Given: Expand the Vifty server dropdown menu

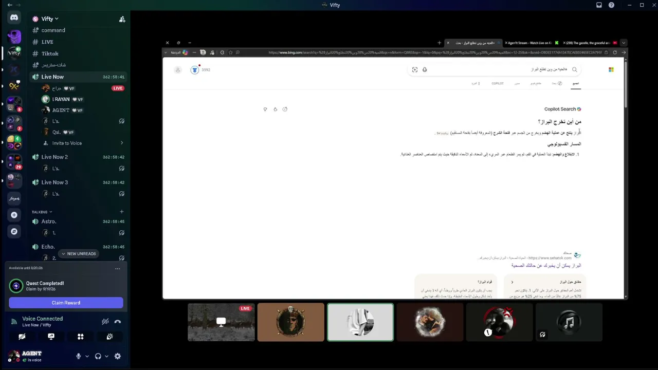Looking at the screenshot, I should point(57,19).
